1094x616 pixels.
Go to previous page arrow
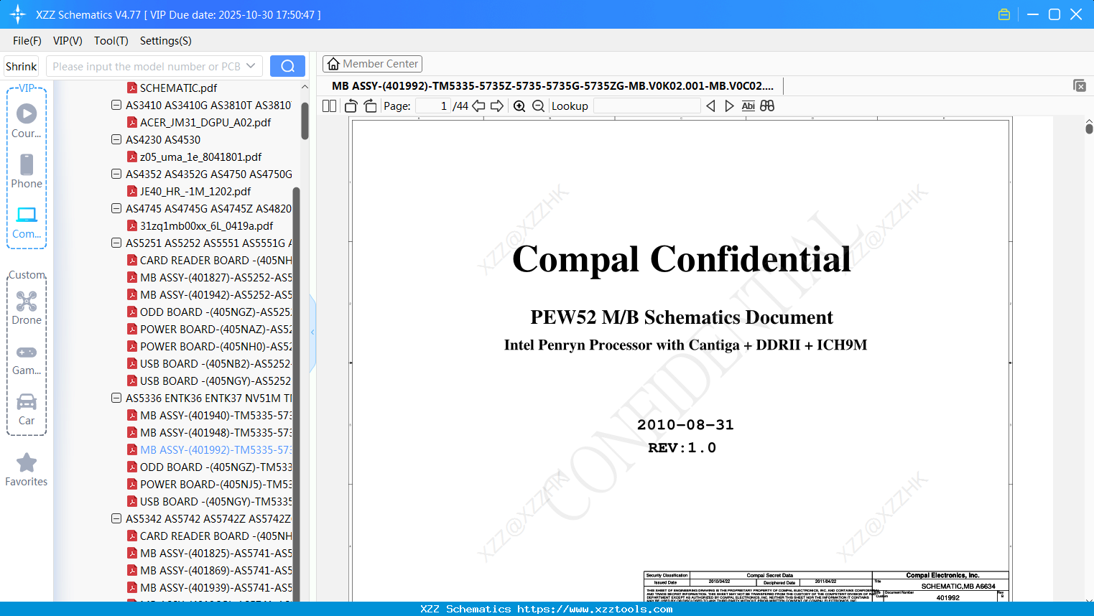pyautogui.click(x=478, y=106)
